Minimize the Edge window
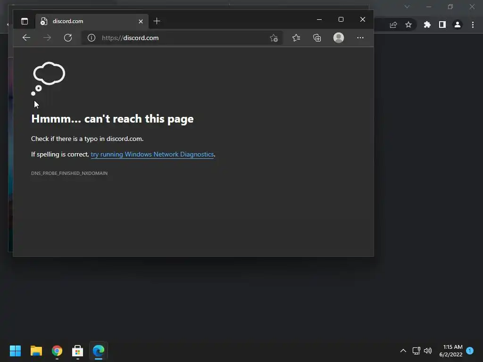Image resolution: width=483 pixels, height=362 pixels. point(319,19)
